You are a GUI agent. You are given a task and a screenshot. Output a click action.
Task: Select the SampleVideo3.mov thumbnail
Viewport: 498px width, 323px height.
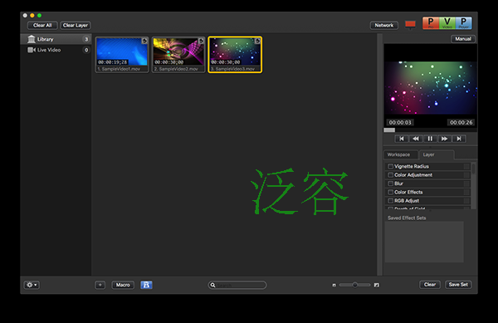pyautogui.click(x=235, y=54)
